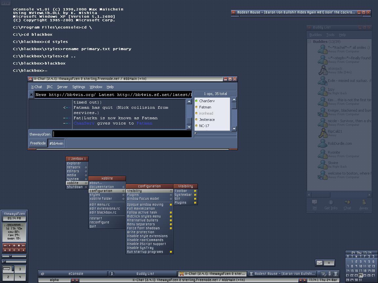Click the down arrow icon in the media panel
The height and width of the screenshot is (283, 378).
coord(23,250)
